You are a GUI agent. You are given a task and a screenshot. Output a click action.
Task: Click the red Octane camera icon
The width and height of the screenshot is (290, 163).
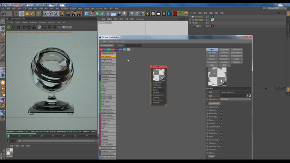(175, 14)
